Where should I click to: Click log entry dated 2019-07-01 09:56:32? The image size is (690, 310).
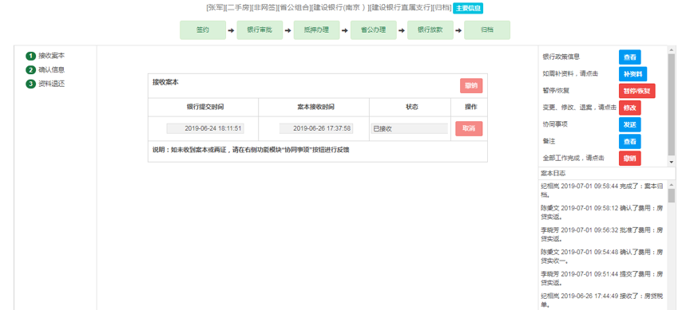click(602, 234)
